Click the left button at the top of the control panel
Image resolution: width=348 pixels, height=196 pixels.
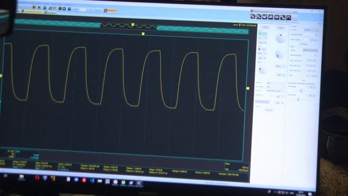click(265, 27)
